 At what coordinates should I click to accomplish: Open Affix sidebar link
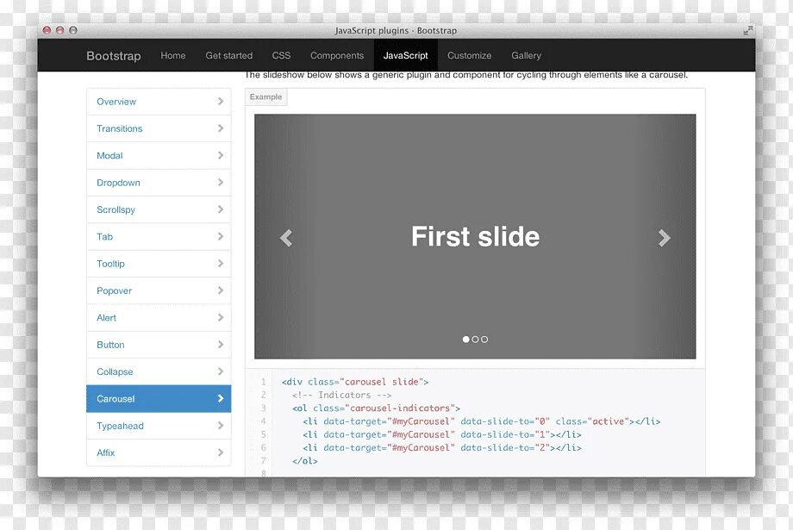coord(159,452)
